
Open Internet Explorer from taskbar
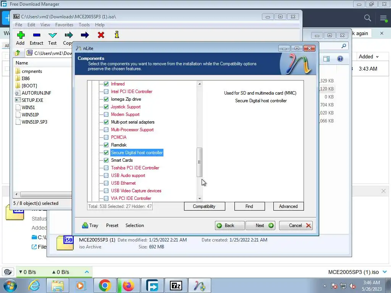(34, 285)
